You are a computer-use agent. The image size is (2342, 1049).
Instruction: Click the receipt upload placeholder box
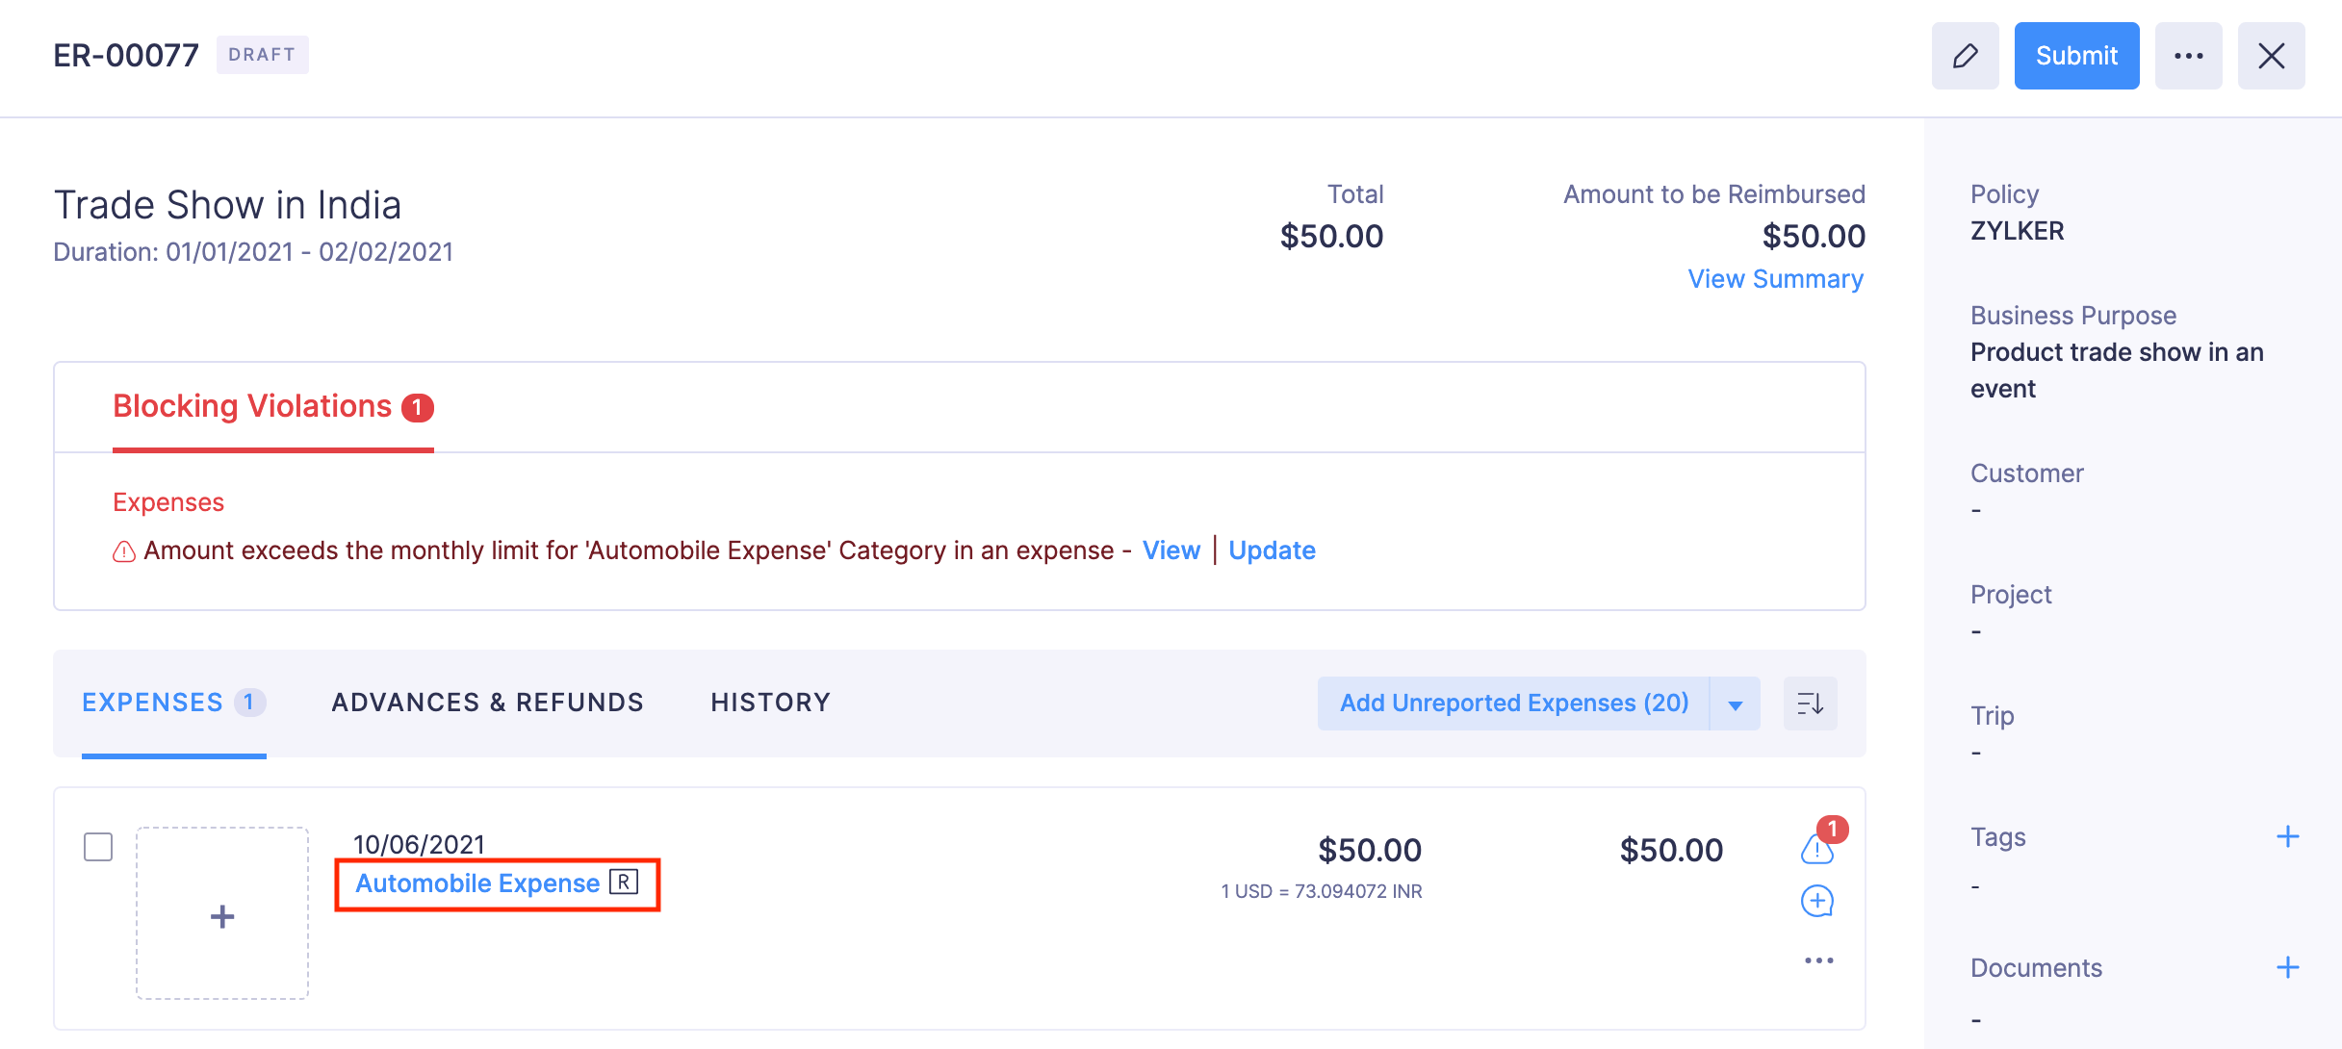click(x=222, y=913)
